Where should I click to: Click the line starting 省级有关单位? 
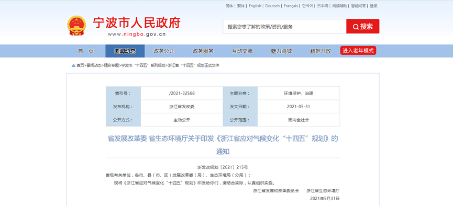click(x=178, y=175)
